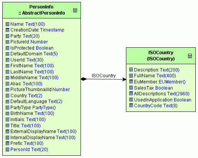Click the attribute icon next to ExternalDisplayName
198x158 pixels.
(8, 131)
